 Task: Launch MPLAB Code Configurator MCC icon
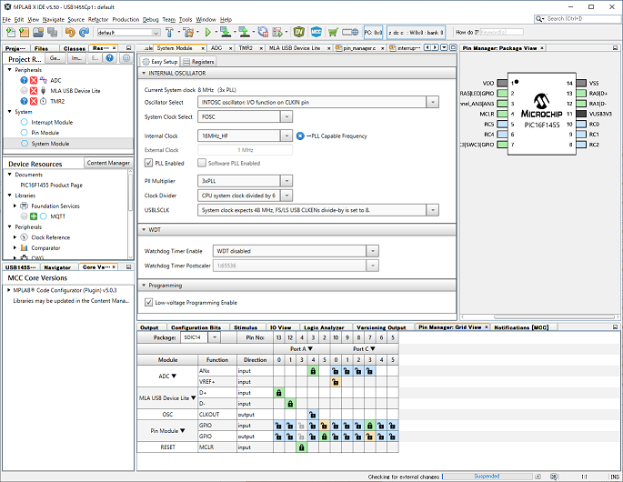pyautogui.click(x=316, y=32)
